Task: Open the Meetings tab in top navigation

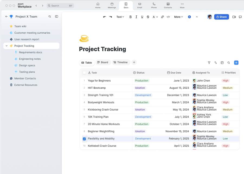Action: 112,5
